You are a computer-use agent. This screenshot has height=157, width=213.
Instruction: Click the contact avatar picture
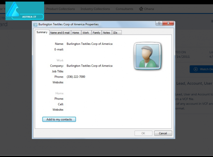tap(148, 56)
